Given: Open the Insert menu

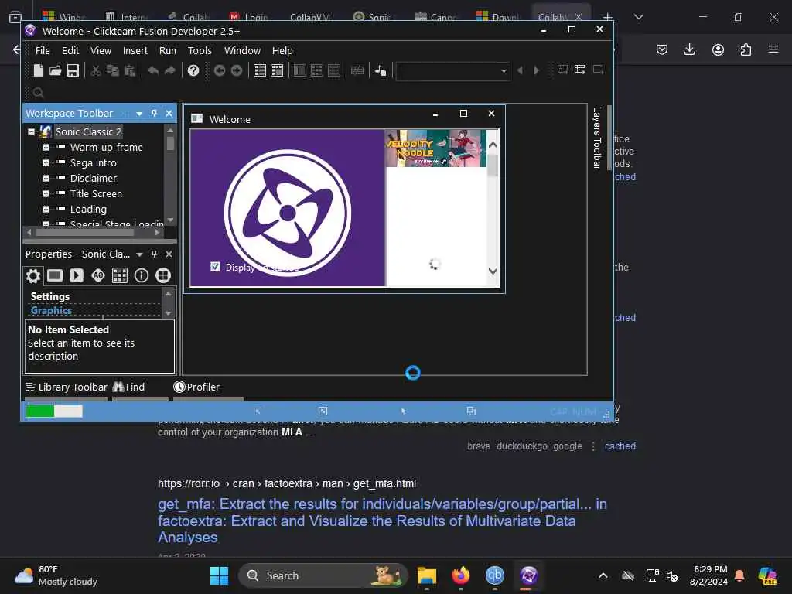Looking at the screenshot, I should pos(135,50).
